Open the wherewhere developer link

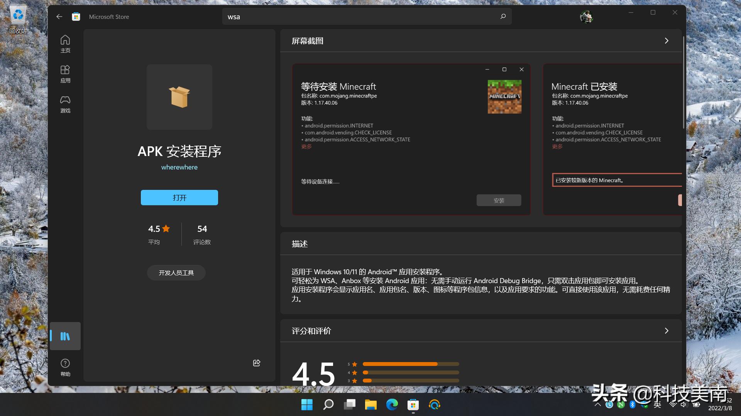[179, 167]
